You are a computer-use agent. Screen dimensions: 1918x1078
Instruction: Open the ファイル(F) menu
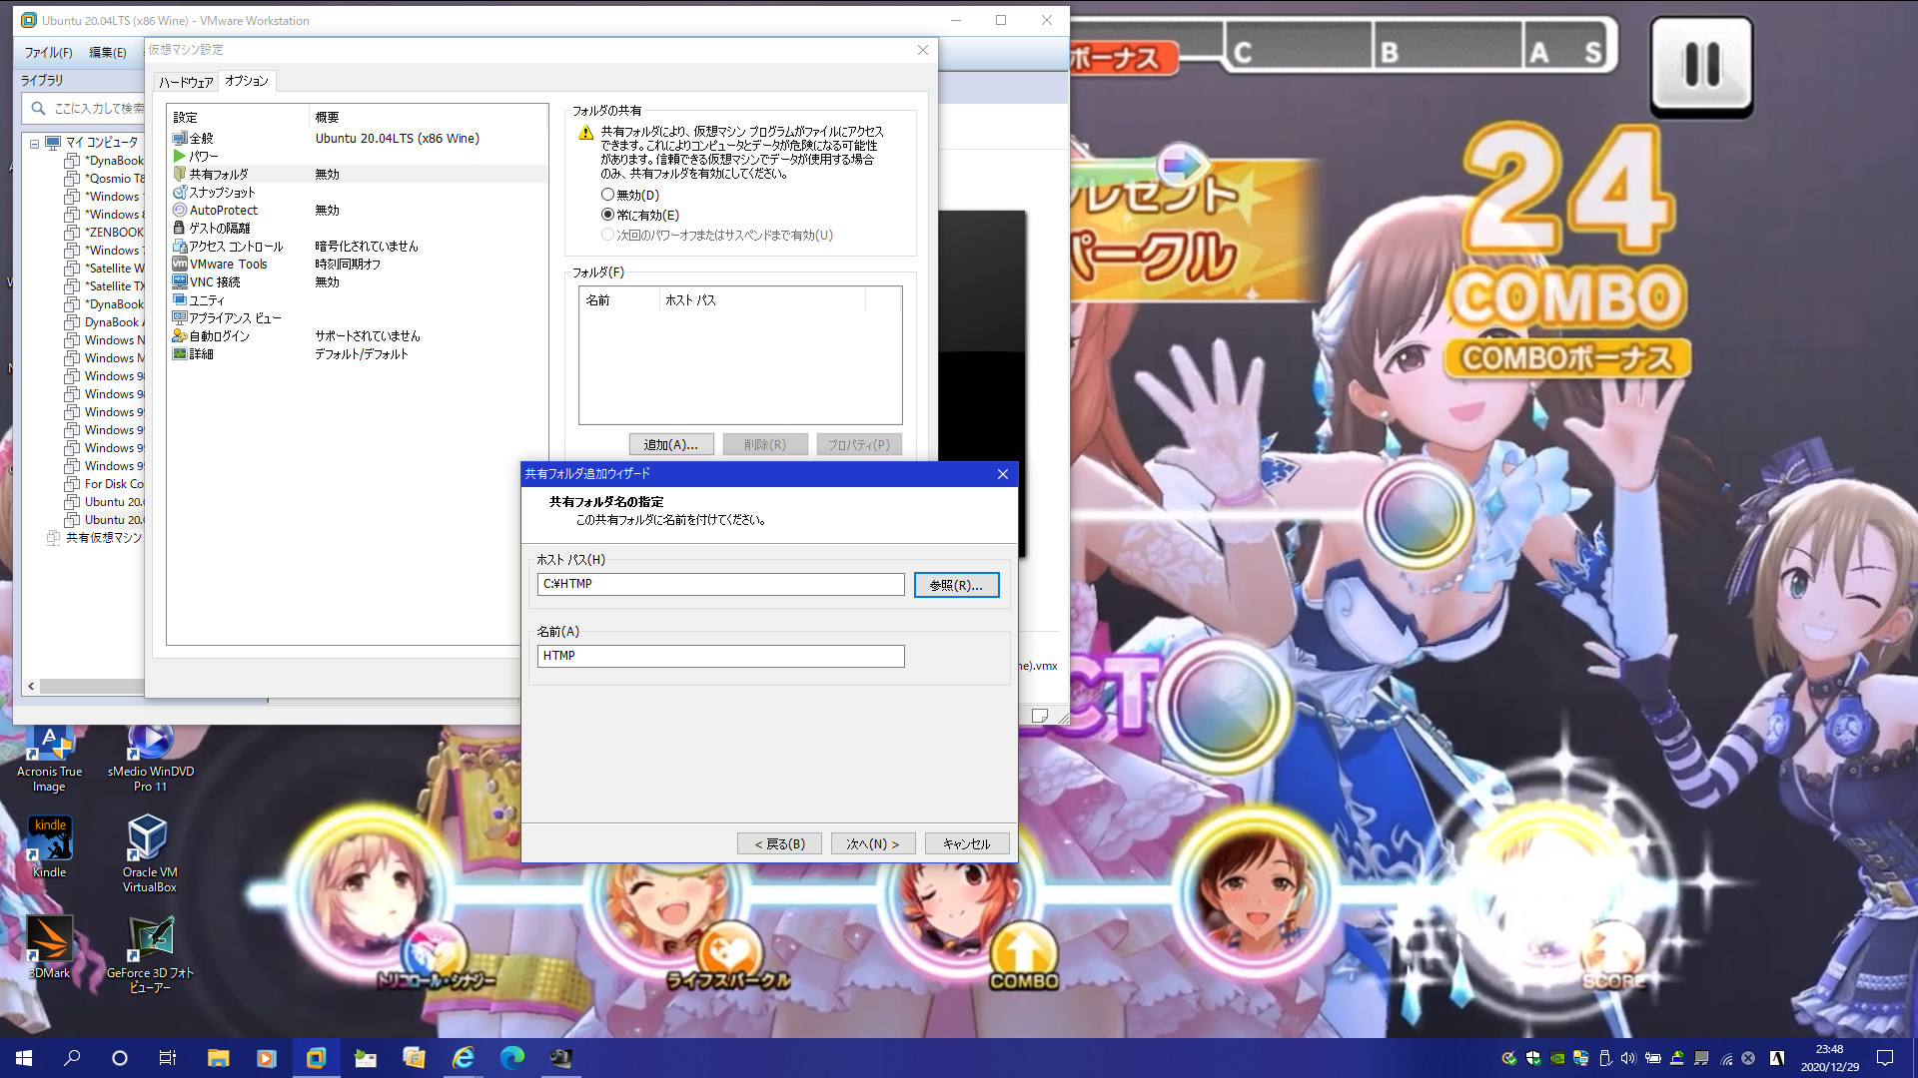click(x=48, y=52)
